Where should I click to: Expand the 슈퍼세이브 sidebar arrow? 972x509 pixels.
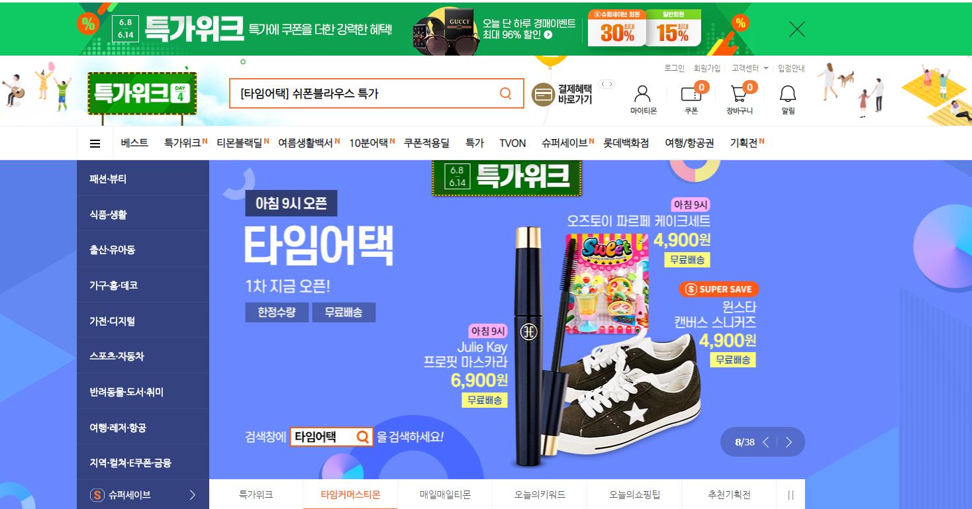[193, 494]
